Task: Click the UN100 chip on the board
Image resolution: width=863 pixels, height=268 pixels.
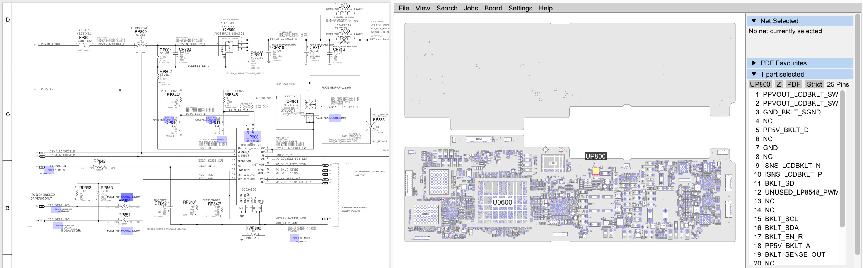Action: coord(426,214)
